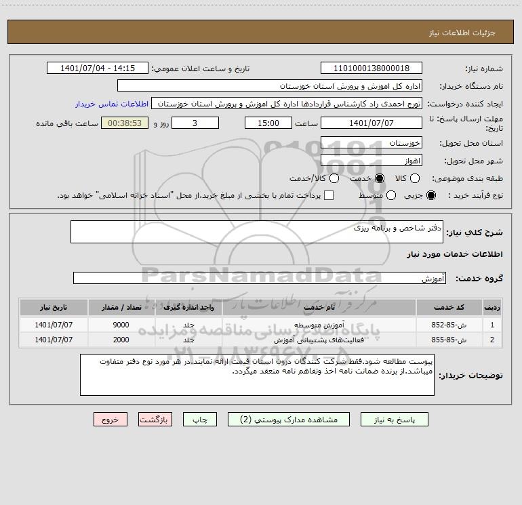Click the remaining days field 3
522x505 pixels.
(x=195, y=123)
